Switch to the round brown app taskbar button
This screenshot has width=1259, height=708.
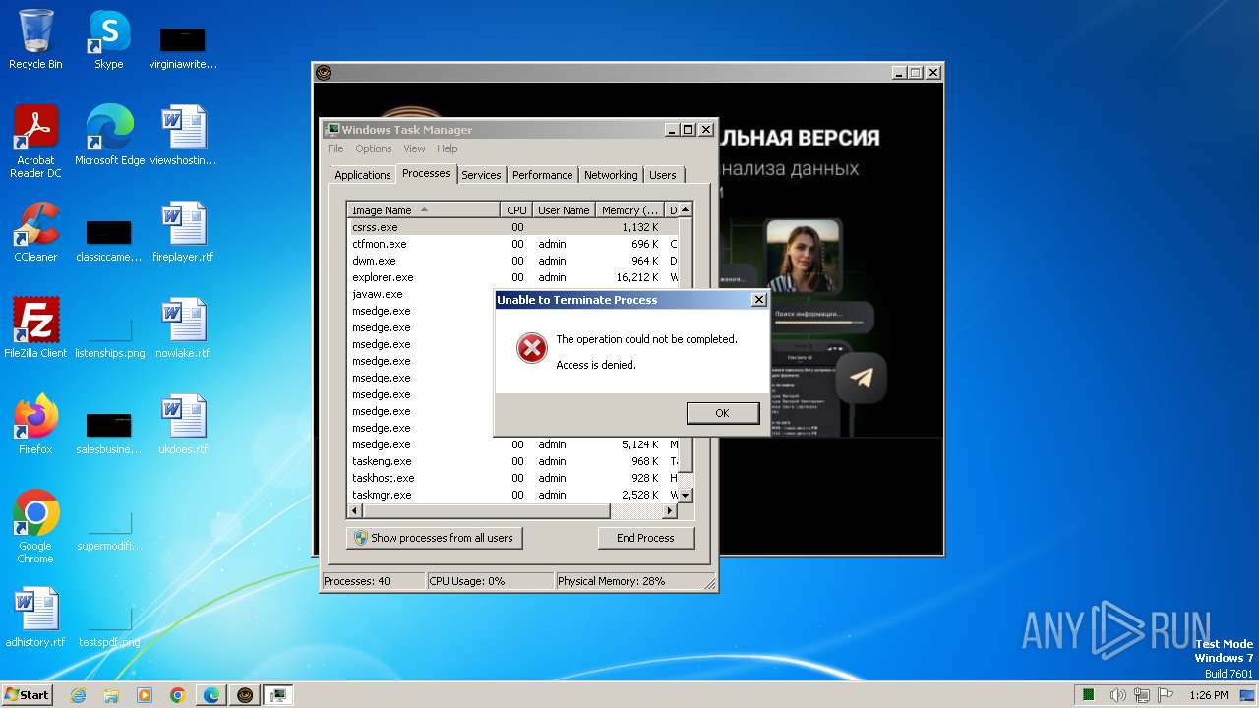click(x=245, y=695)
